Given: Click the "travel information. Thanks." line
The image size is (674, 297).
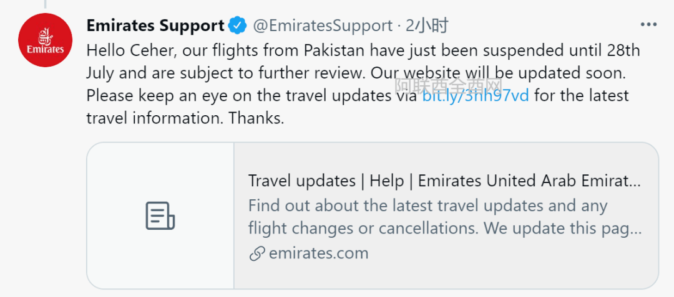Looking at the screenshot, I should (185, 118).
